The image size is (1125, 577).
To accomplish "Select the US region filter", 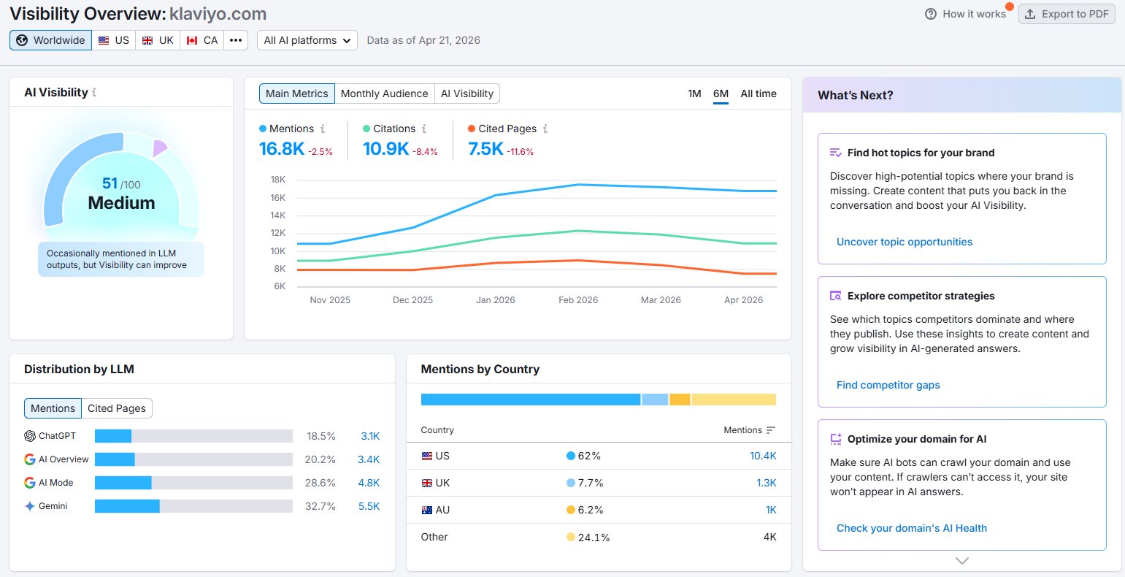I will (x=113, y=40).
